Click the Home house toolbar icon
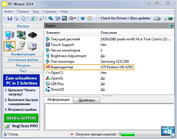Screen dimensions: 177x139 pos(90,18)
